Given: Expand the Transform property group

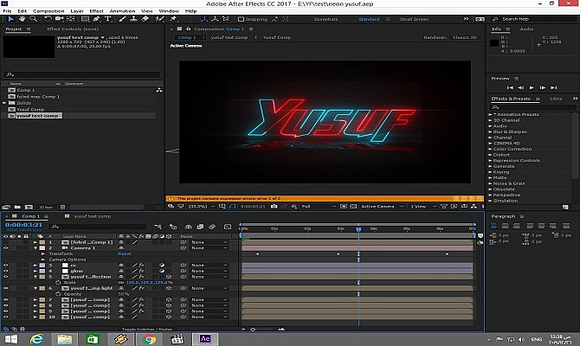Looking at the screenshot, I should tap(43, 253).
